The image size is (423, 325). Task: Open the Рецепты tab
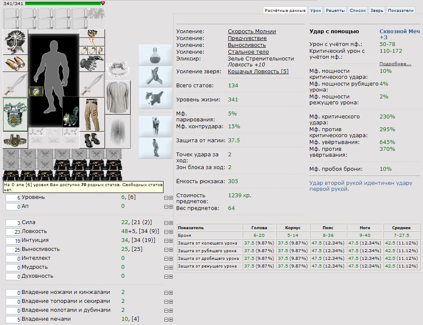click(x=335, y=11)
